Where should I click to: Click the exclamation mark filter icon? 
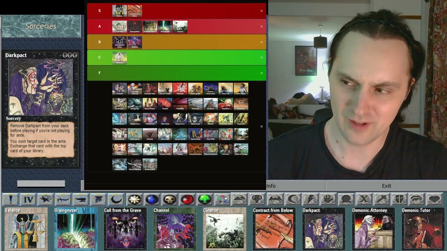10,199
